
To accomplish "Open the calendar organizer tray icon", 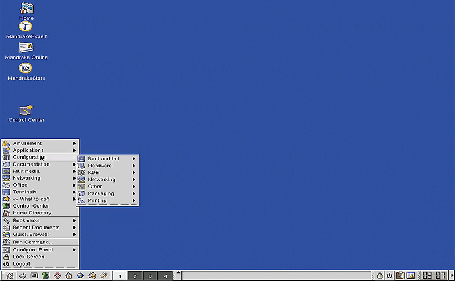I will pos(411,275).
